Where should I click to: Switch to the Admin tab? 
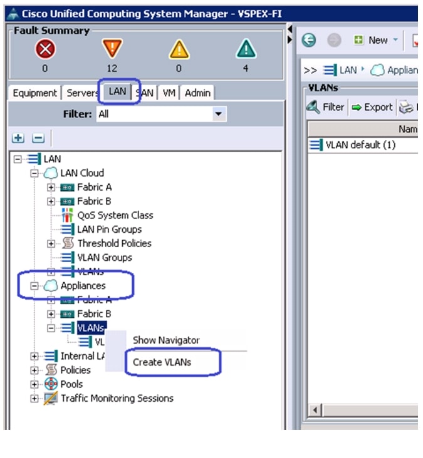(197, 93)
